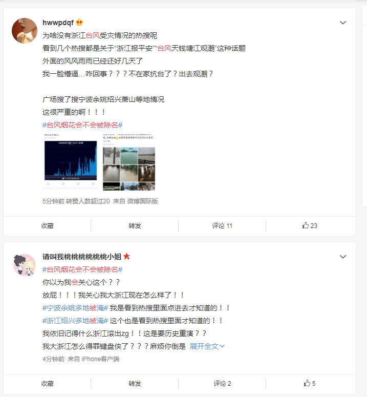367x397 pixels.
Task: Open the hashtag #浙江绍兴多地被淹#
Action: 75,321
